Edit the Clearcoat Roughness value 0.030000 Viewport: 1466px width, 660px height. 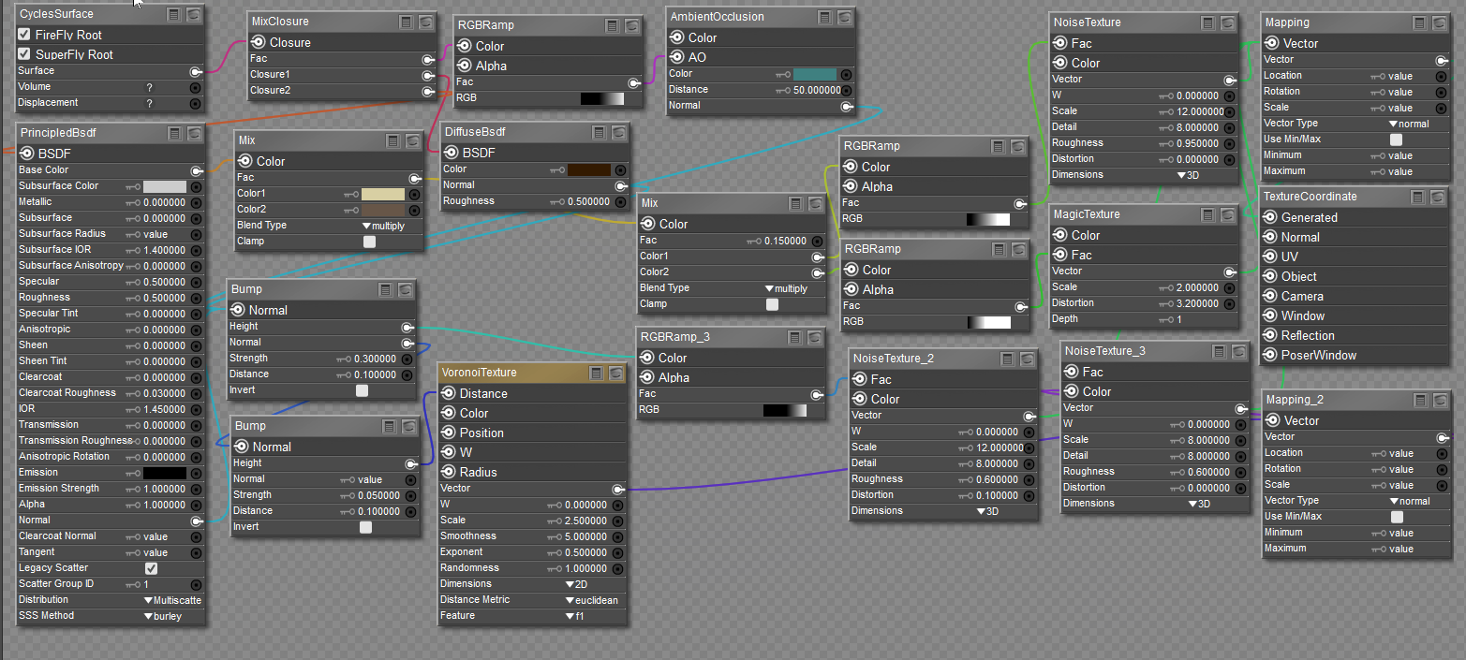click(x=165, y=393)
